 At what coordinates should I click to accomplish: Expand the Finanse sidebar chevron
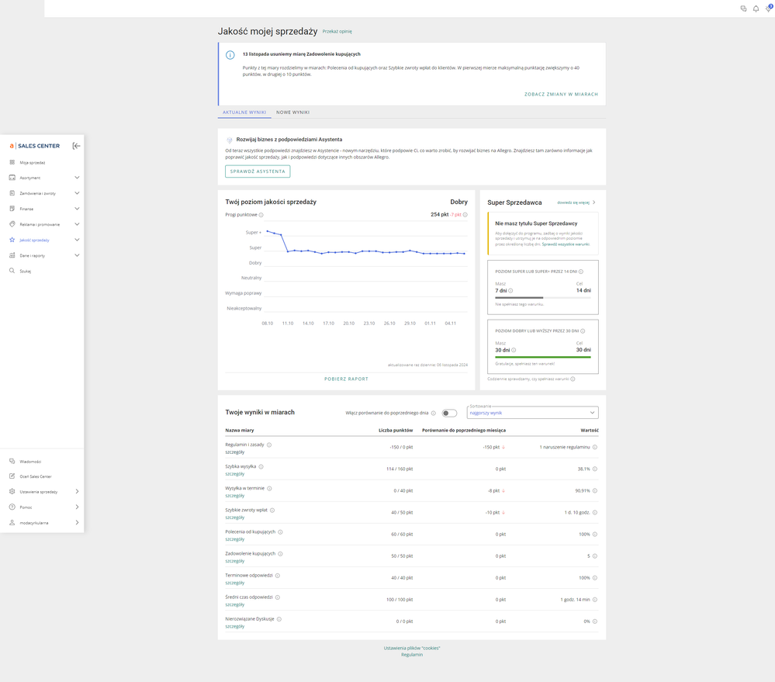77,209
